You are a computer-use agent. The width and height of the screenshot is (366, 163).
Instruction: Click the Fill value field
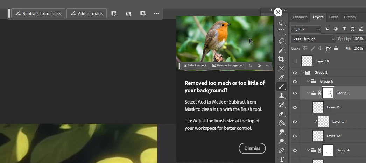[358, 49]
